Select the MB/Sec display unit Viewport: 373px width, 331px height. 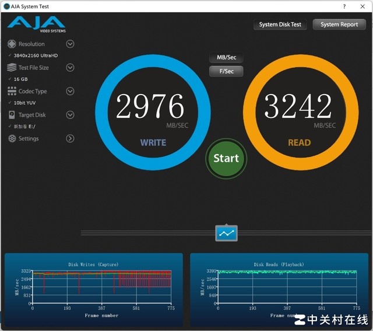point(226,58)
